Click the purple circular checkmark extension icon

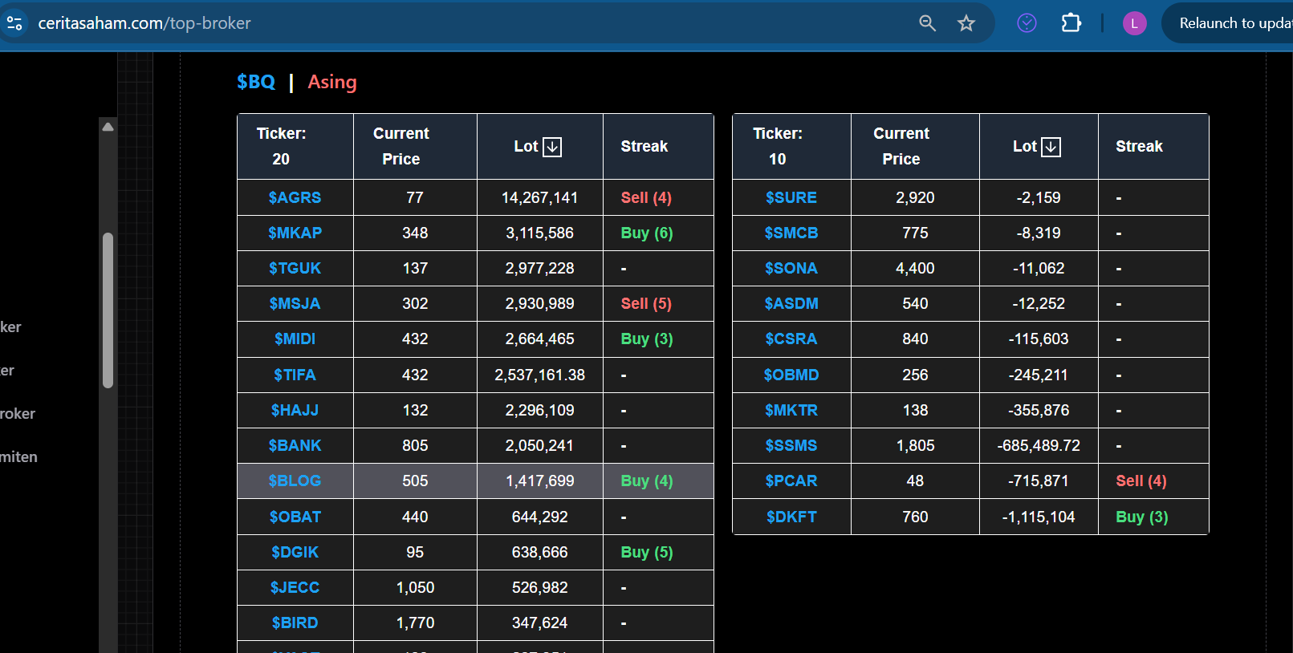point(1027,23)
